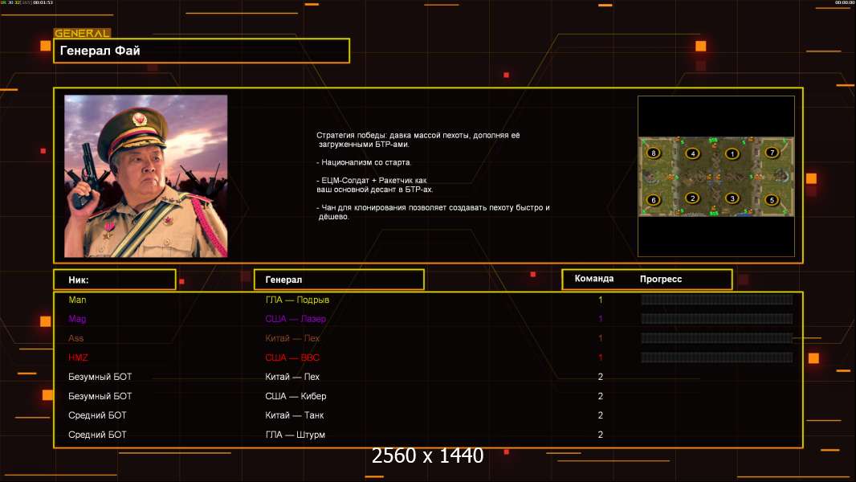This screenshot has width=856, height=482.
Task: Click ГЛА — Подрыв general entry
Action: click(x=297, y=300)
